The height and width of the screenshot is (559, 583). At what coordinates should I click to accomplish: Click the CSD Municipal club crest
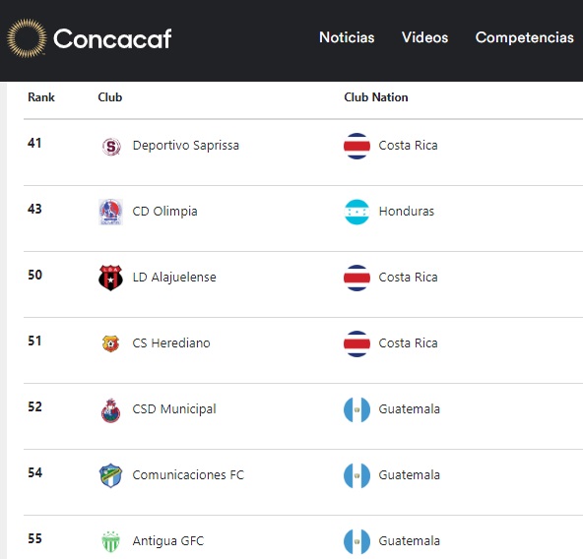(111, 410)
